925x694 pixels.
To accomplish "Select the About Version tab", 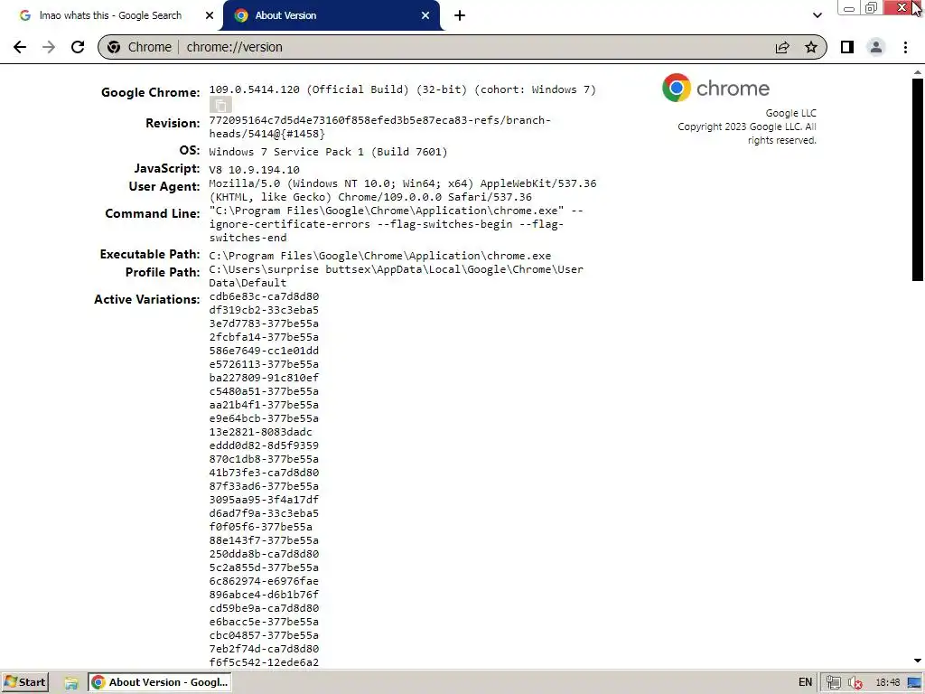I will pyautogui.click(x=331, y=15).
